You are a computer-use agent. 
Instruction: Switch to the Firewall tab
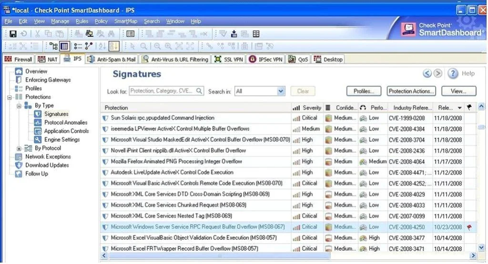point(19,59)
